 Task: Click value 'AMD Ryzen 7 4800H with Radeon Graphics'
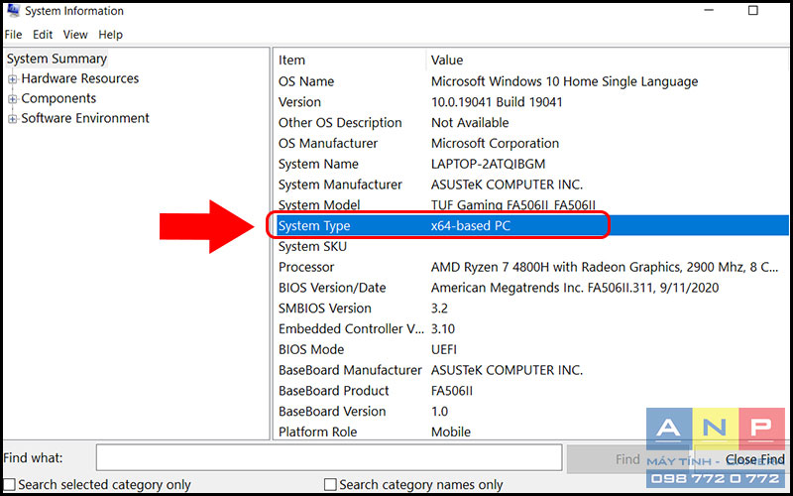553,267
